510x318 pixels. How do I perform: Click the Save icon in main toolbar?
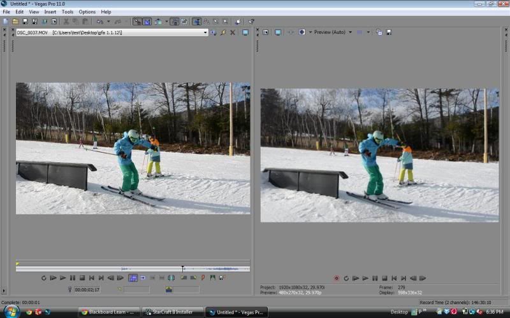[x=25, y=21]
